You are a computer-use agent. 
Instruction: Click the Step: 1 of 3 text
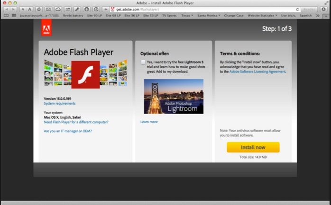(x=277, y=29)
